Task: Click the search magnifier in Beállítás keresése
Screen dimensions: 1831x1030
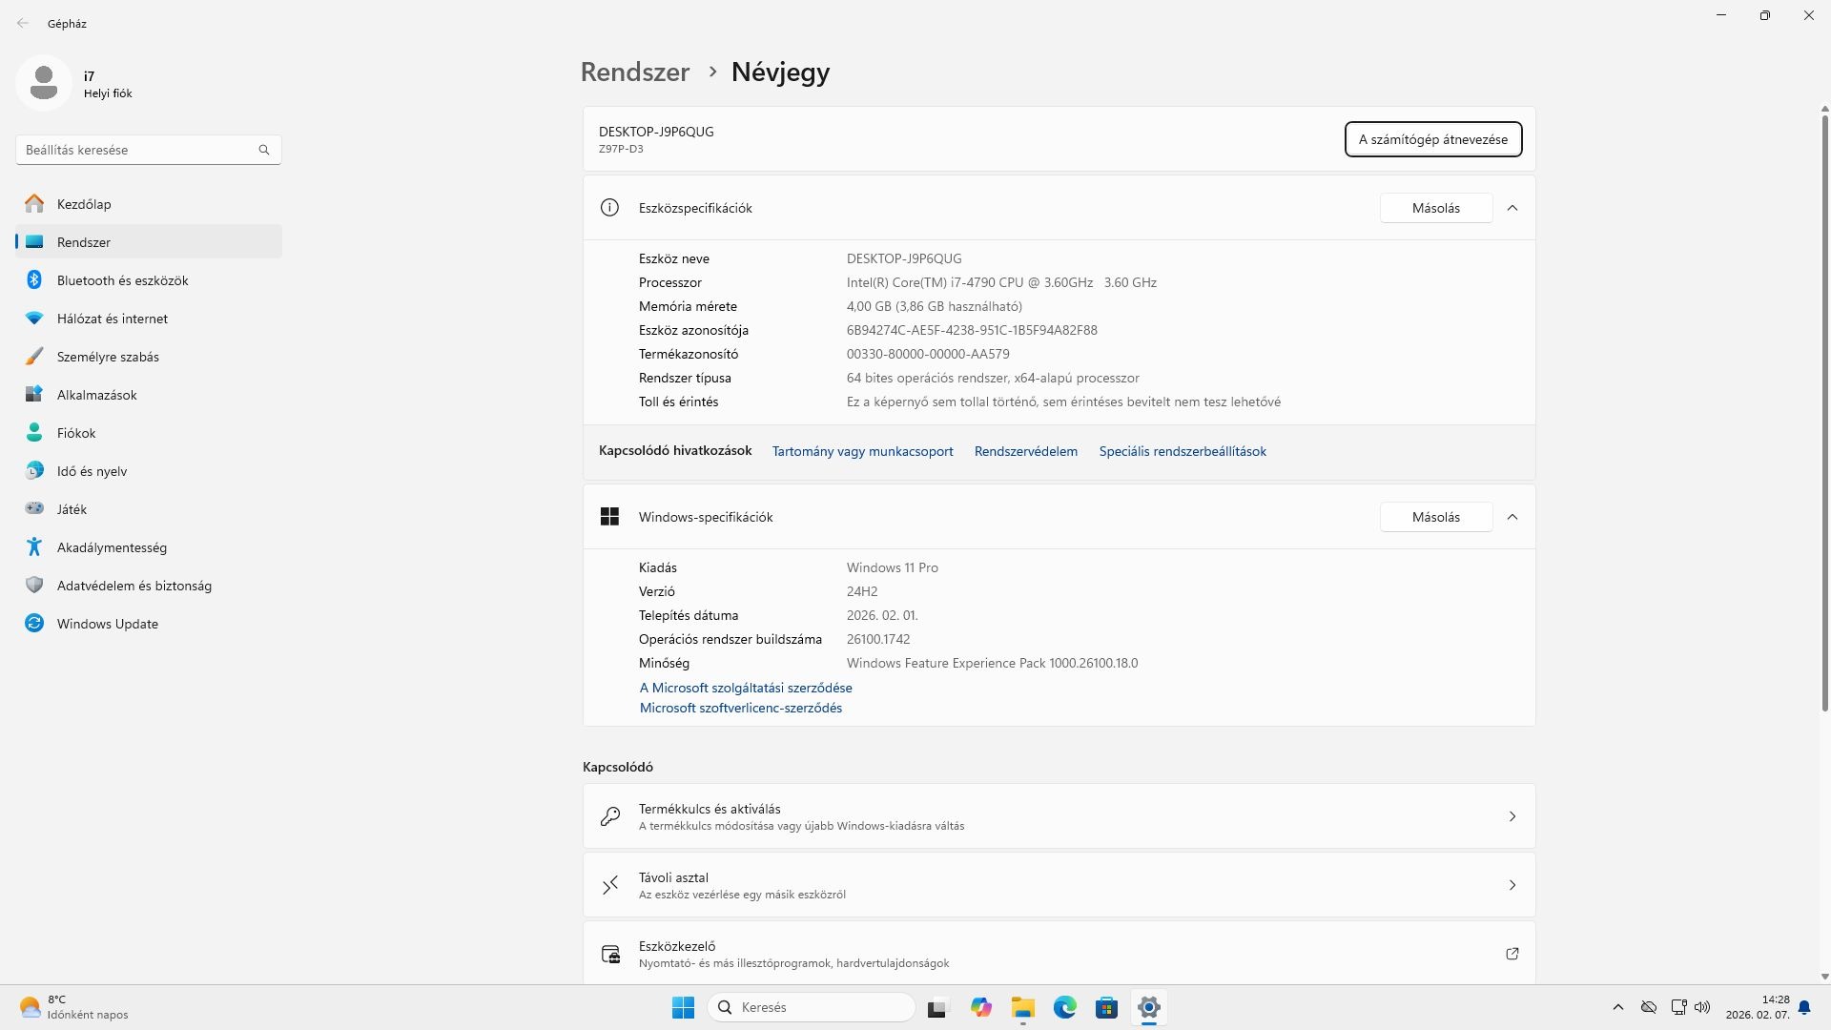Action: click(264, 150)
